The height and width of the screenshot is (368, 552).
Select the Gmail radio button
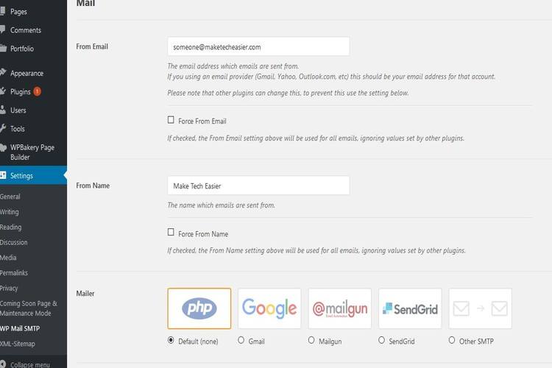pos(241,341)
